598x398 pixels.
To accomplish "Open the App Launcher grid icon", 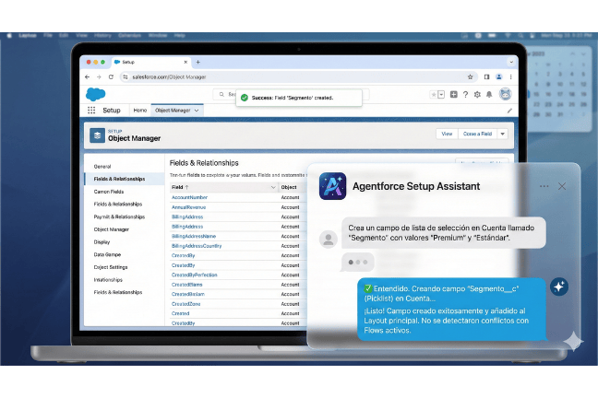I will [91, 110].
